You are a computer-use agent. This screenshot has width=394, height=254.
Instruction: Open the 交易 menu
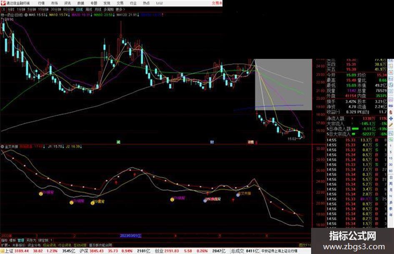click(120, 3)
